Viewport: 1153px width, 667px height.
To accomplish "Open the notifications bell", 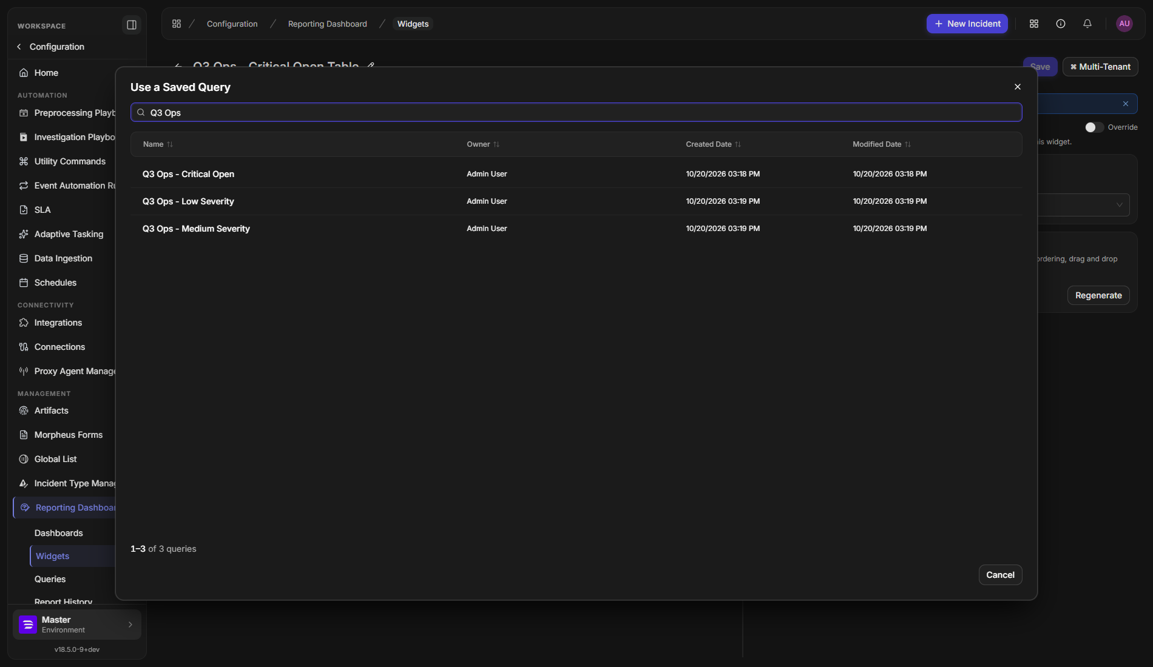I will click(x=1087, y=24).
